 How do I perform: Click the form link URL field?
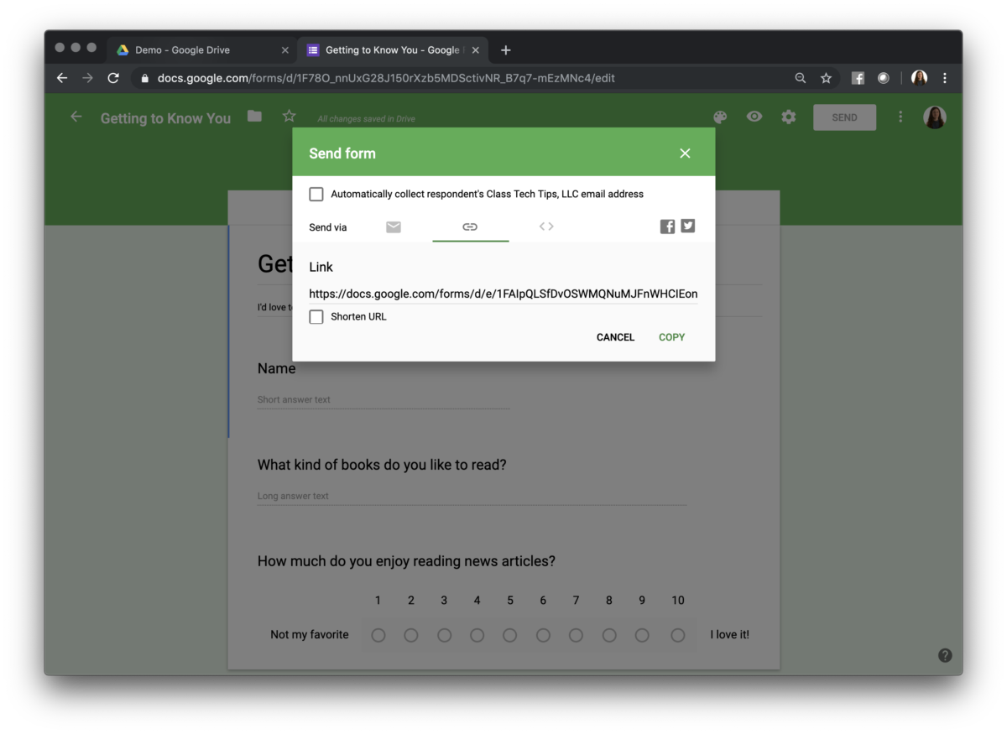[503, 294]
